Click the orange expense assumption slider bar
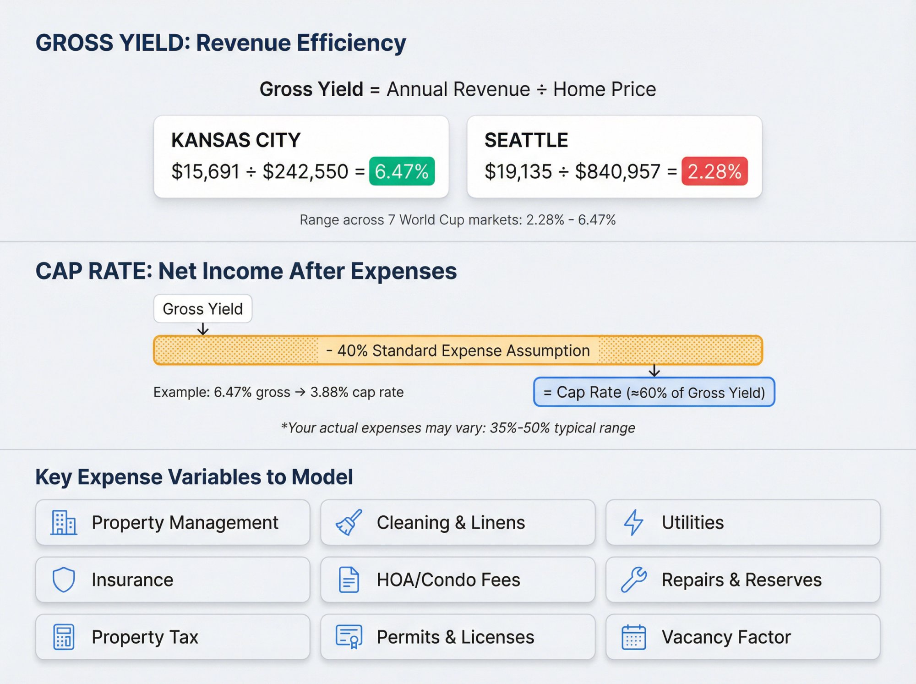The image size is (916, 684). (x=458, y=350)
